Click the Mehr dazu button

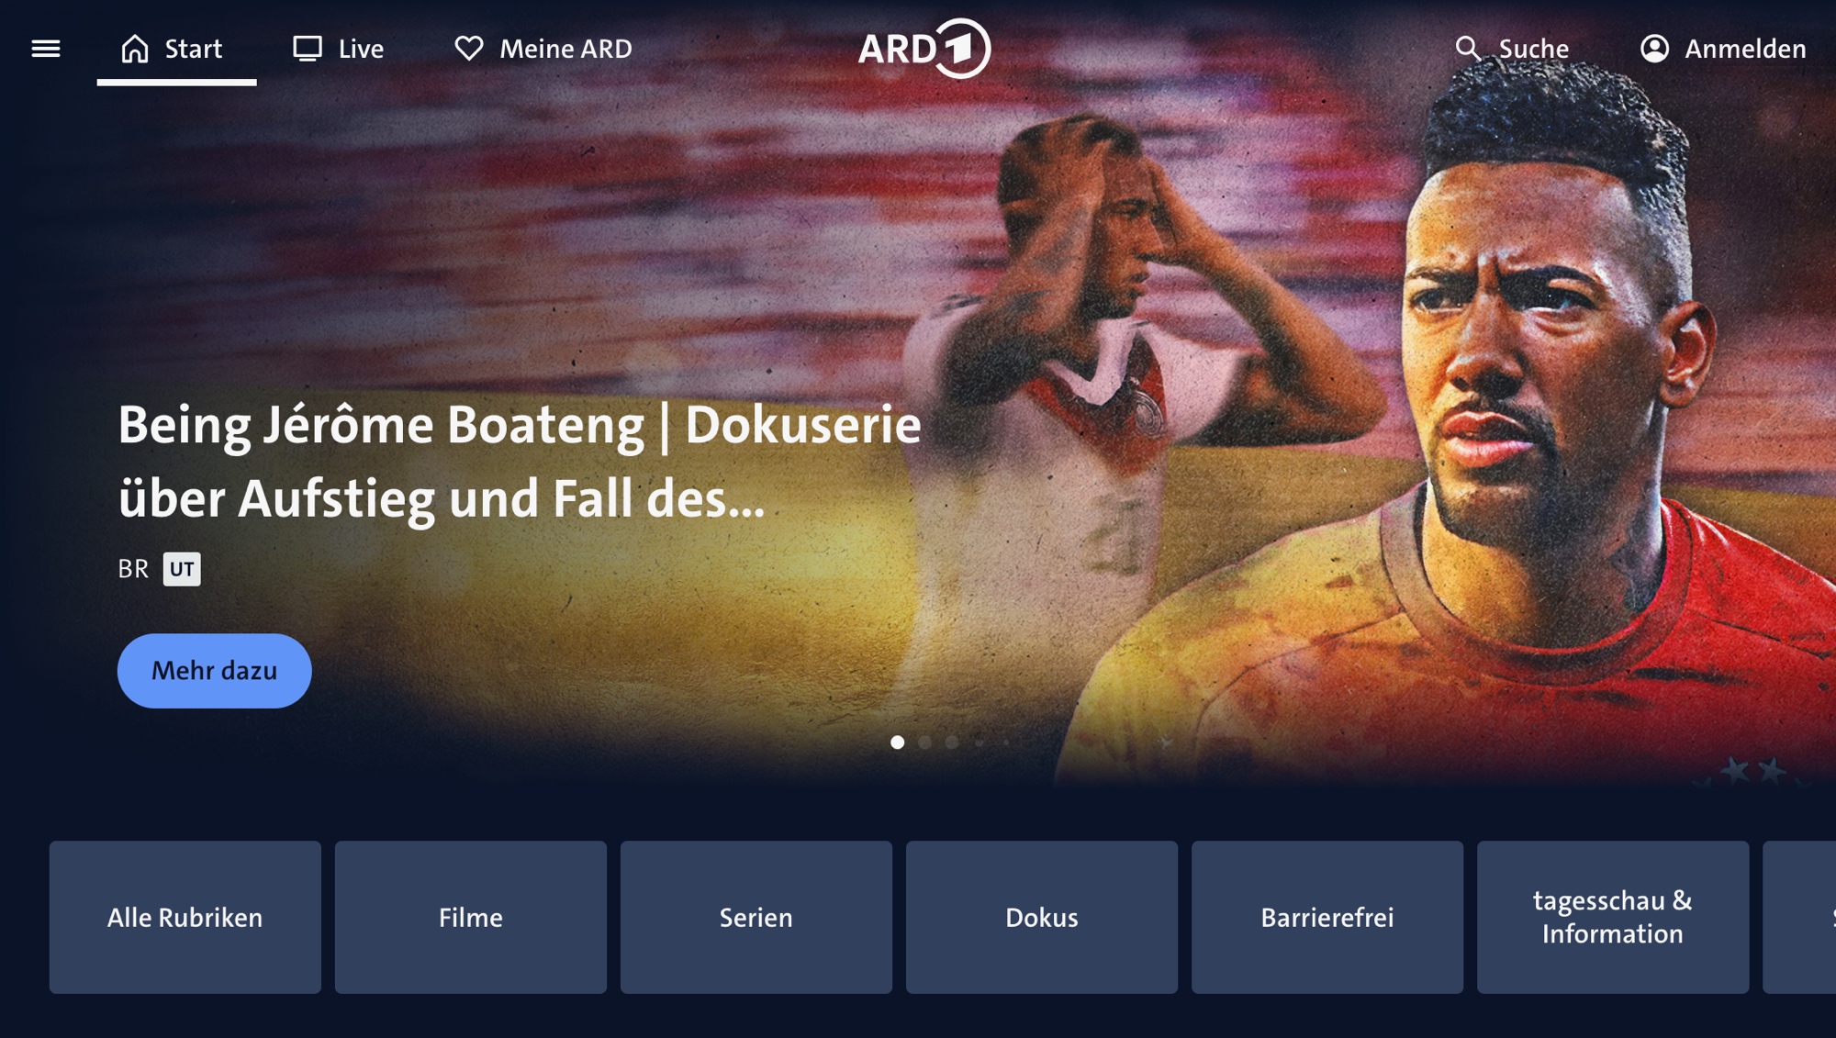(x=215, y=671)
